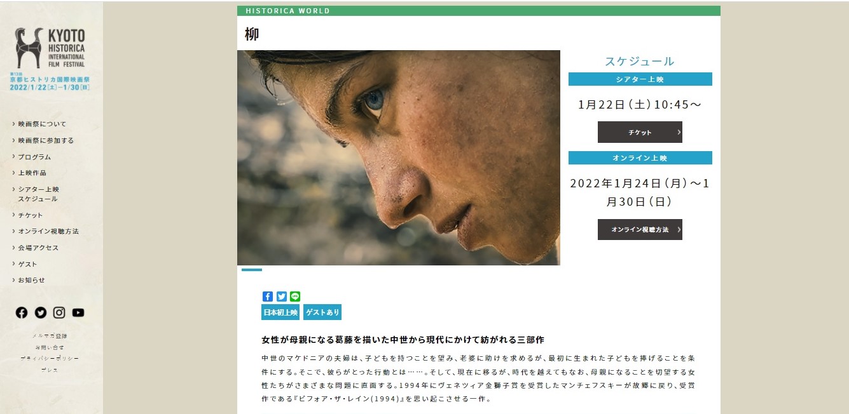Open the YouTube icon in sidebar
The image size is (849, 414).
coord(78,312)
